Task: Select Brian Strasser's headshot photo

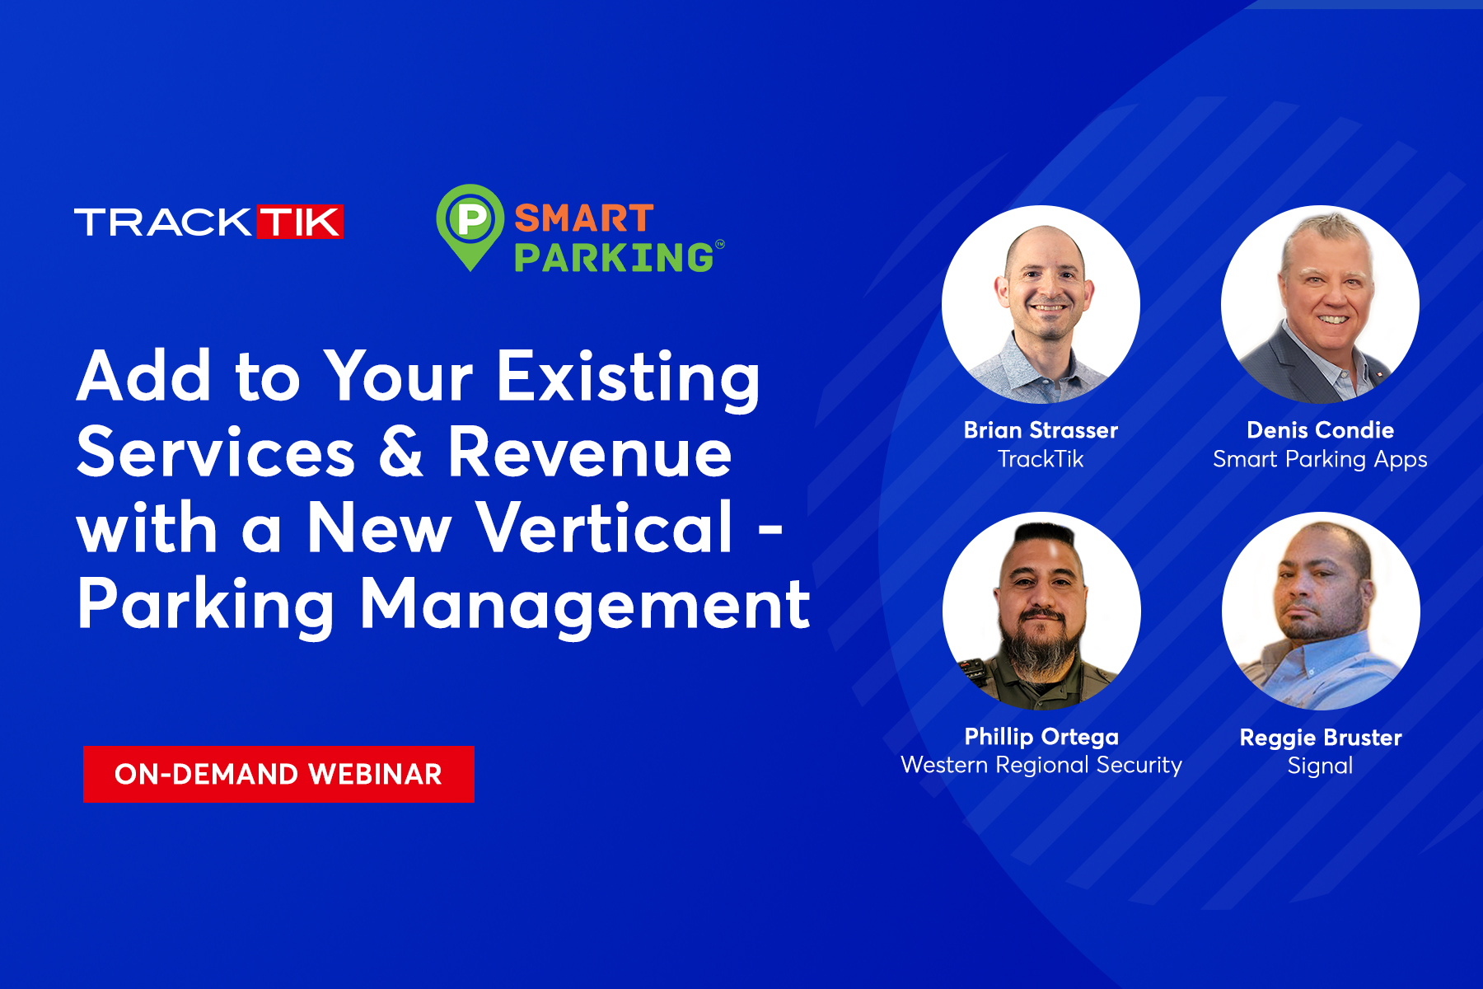Action: pos(1041,304)
